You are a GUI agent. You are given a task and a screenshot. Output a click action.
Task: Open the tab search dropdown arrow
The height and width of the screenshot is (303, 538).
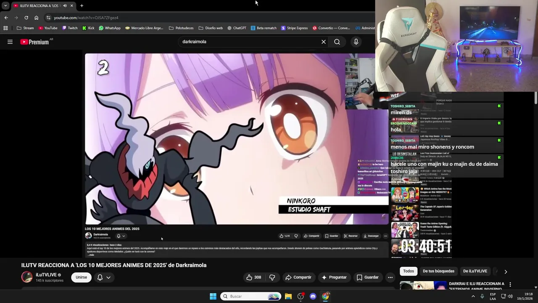point(5,5)
